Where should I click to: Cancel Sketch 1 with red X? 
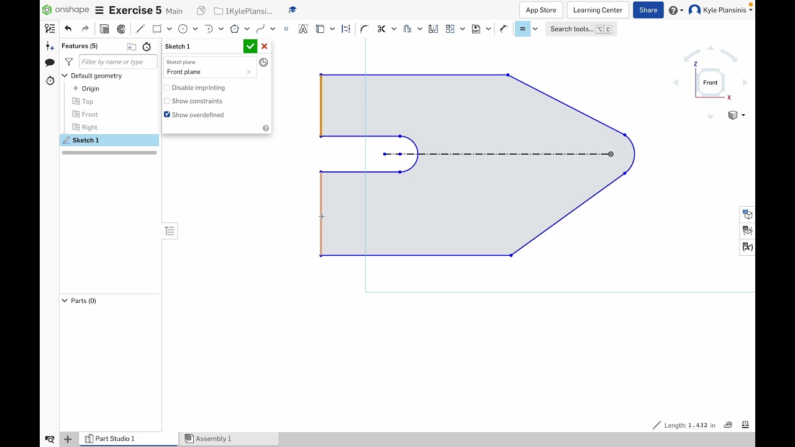265,47
